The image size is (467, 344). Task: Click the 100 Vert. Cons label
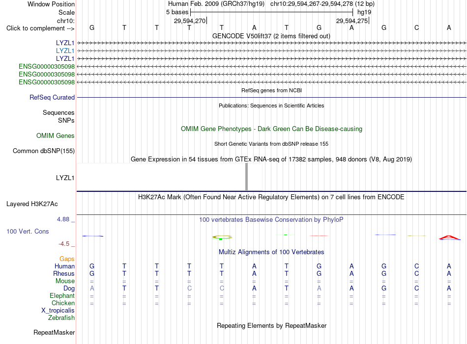pos(28,231)
